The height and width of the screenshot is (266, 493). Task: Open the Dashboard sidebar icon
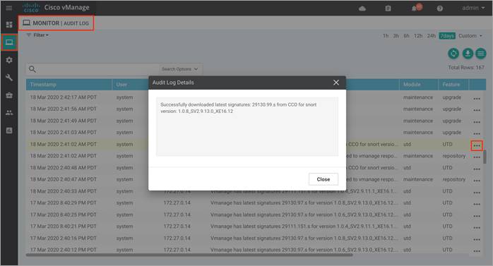click(x=9, y=25)
